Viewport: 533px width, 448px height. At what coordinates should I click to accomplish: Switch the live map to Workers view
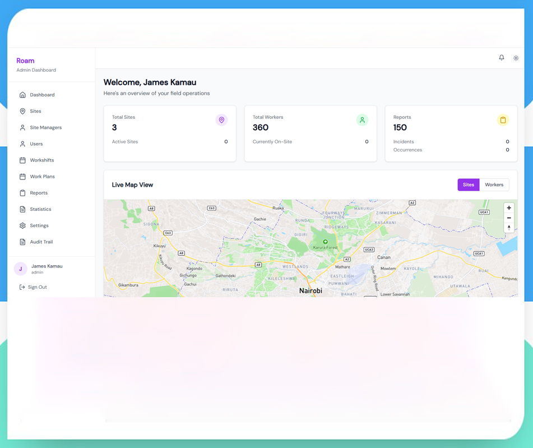[494, 184]
